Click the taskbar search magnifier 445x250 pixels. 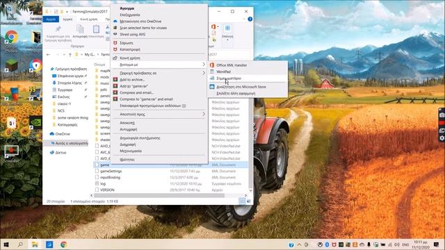[20, 244]
